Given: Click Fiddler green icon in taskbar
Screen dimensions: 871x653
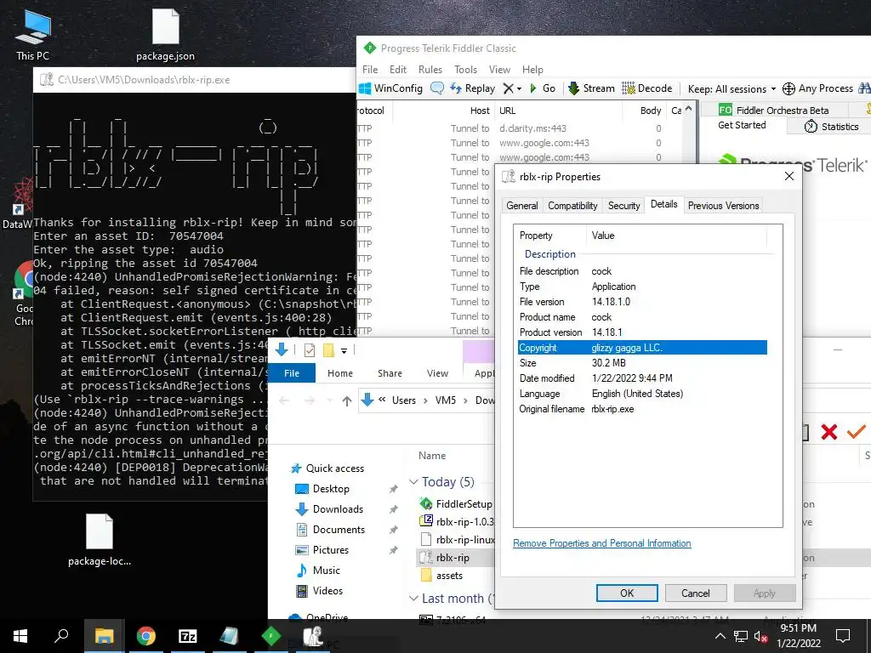Looking at the screenshot, I should coord(271,636).
